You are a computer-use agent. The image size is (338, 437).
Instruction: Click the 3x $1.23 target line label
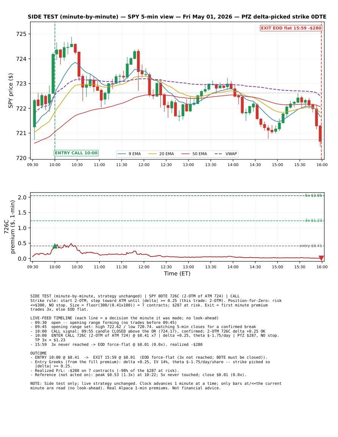click(313, 221)
